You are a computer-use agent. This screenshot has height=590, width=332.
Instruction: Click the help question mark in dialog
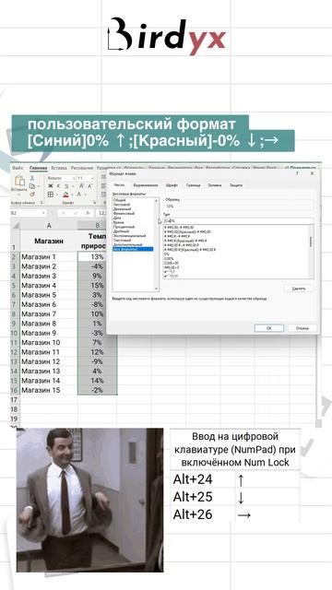297,173
